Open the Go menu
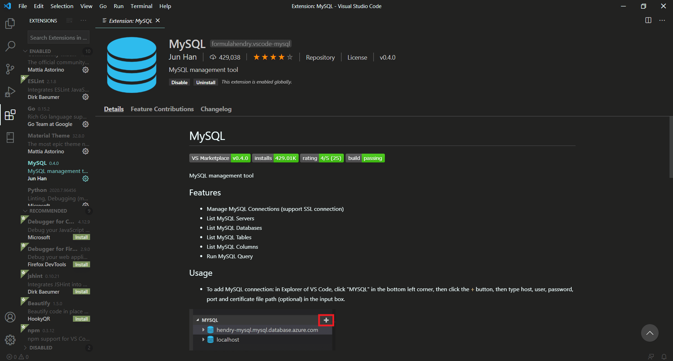 click(103, 6)
